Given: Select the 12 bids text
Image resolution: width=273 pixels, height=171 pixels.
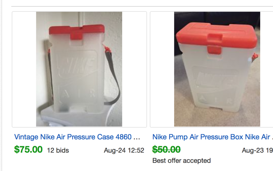Looking at the screenshot, I should [58, 151].
